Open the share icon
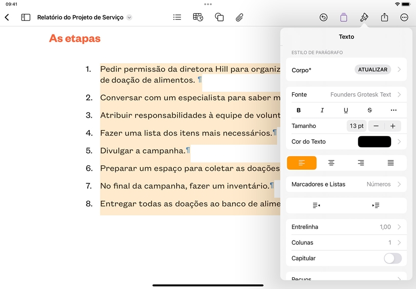 point(384,17)
